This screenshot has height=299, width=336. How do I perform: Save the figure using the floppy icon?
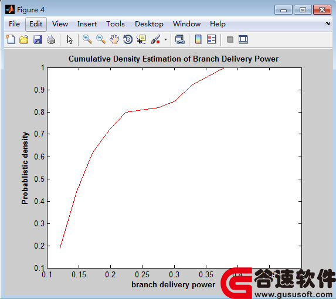[38, 40]
